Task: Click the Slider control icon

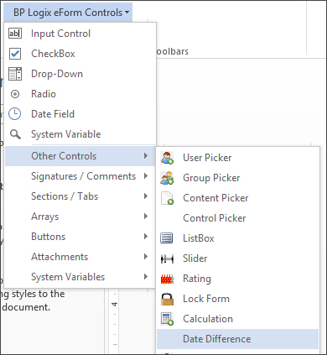Action: coord(167,258)
